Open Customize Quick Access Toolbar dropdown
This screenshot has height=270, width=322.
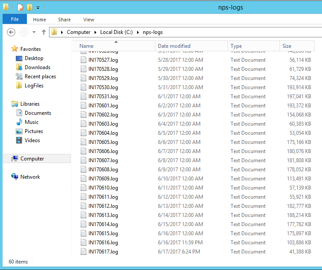pos(38,8)
